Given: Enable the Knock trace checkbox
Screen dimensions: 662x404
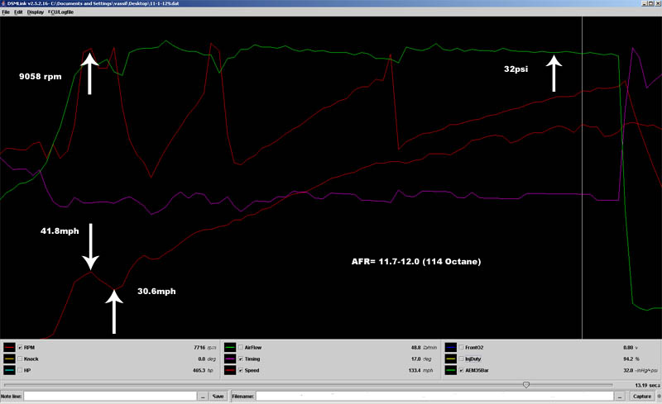Looking at the screenshot, I should [21, 359].
